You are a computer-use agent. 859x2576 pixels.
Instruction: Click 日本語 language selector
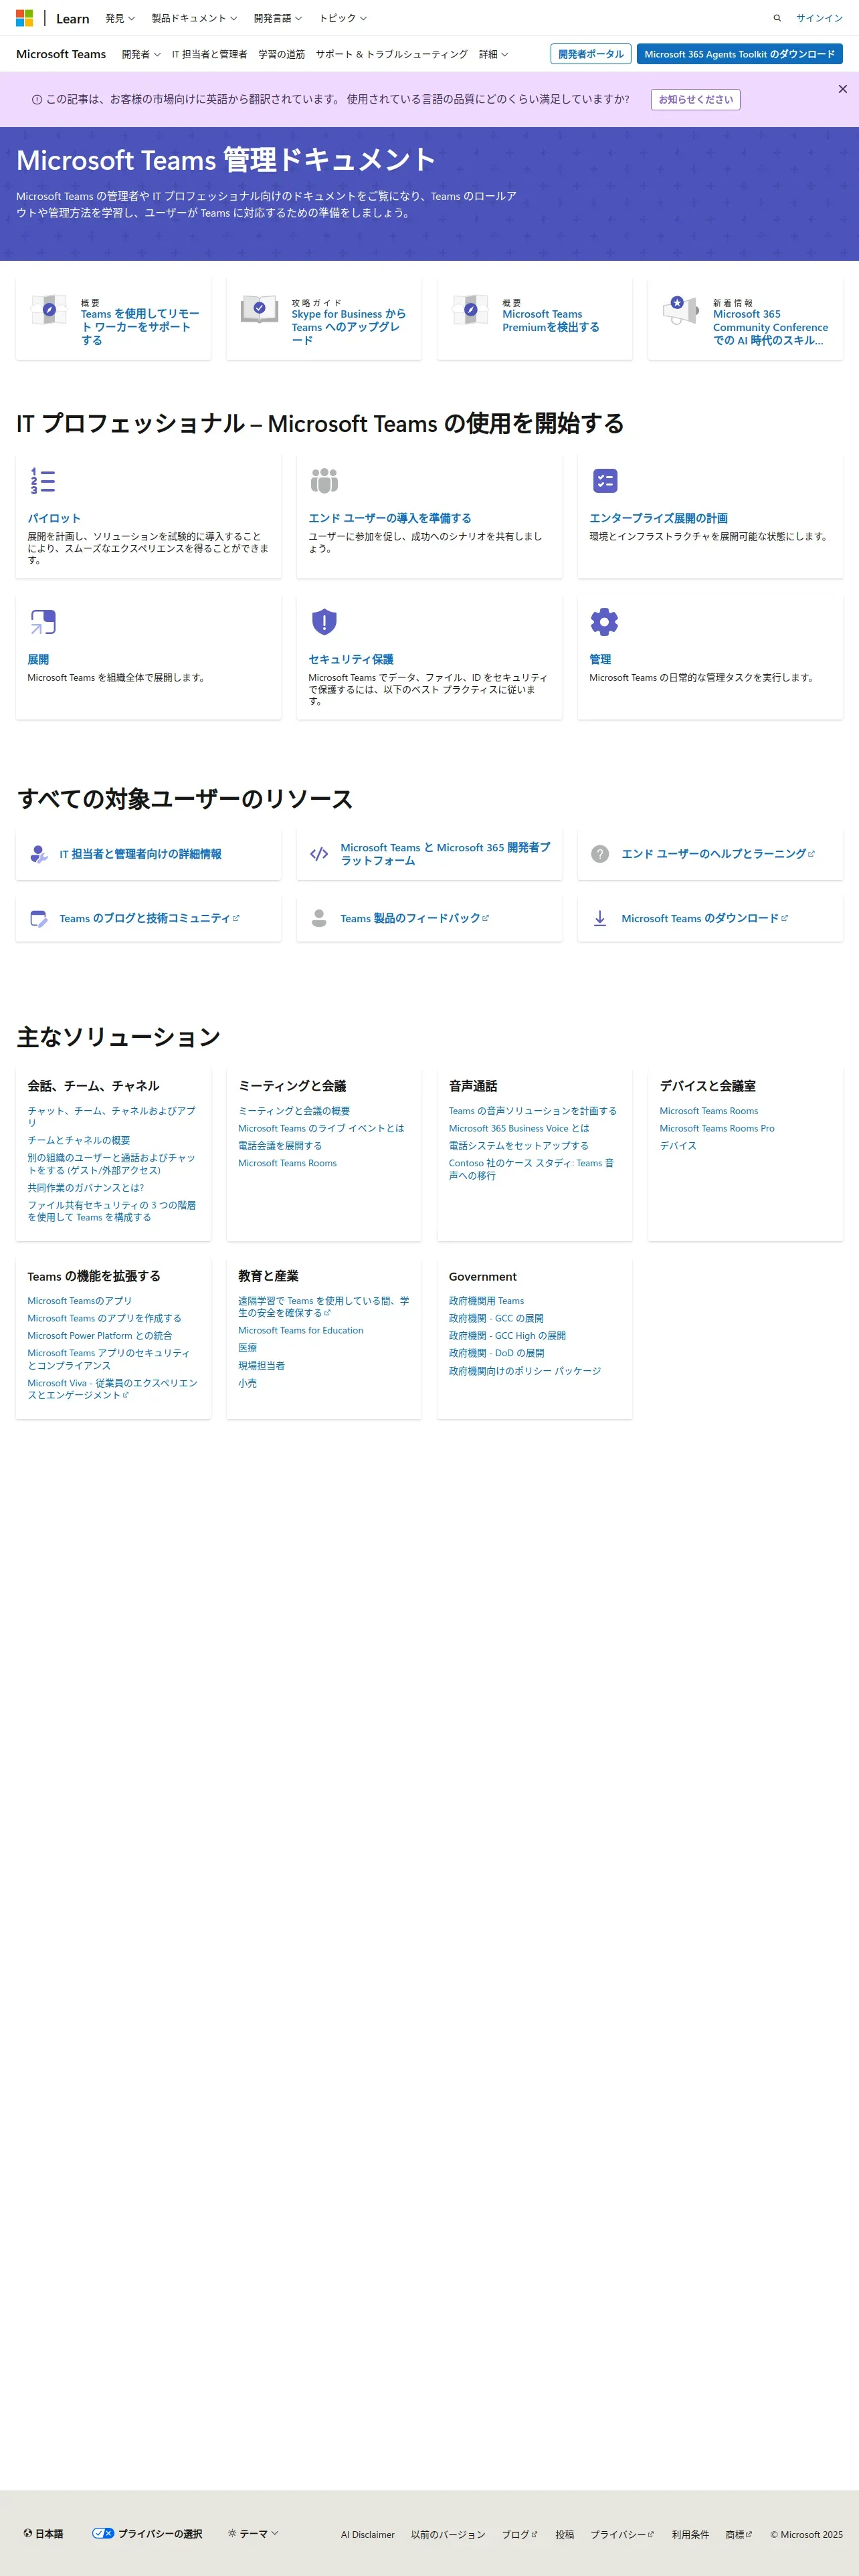pos(43,2534)
